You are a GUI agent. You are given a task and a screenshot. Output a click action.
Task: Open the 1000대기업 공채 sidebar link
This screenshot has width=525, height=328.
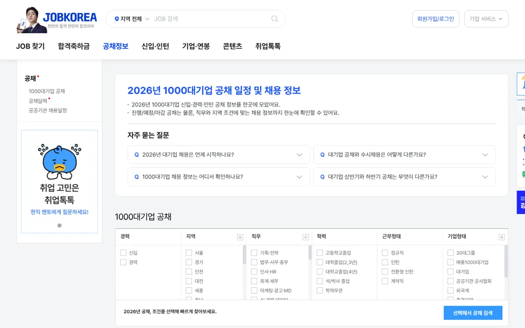pos(47,91)
